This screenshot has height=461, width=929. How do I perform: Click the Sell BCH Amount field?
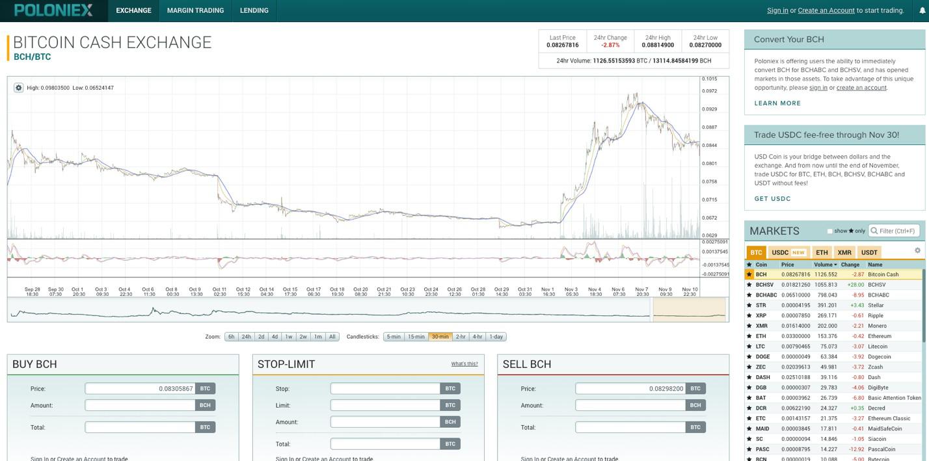click(x=630, y=405)
